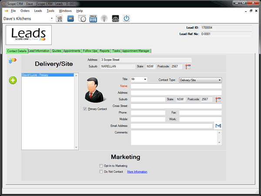
Task: Click the blue power button icon
Action: pyautogui.click(x=127, y=19)
